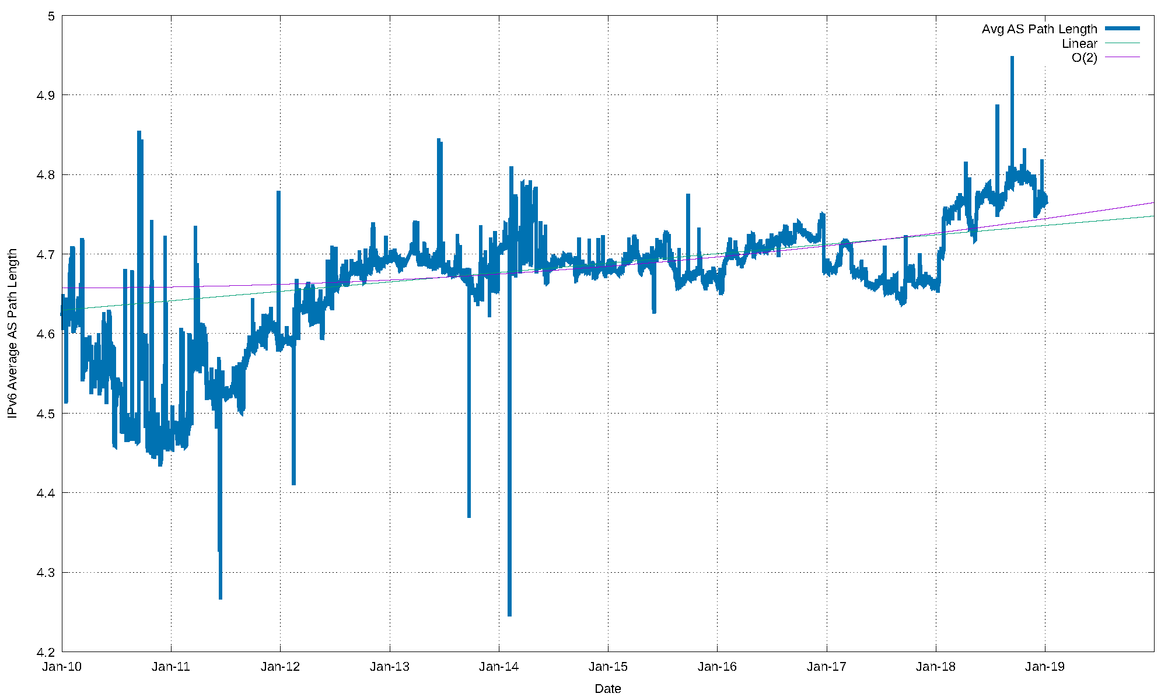Click the Jan-10 x-axis label
Screen dimensions: 1175x697
coord(62,667)
